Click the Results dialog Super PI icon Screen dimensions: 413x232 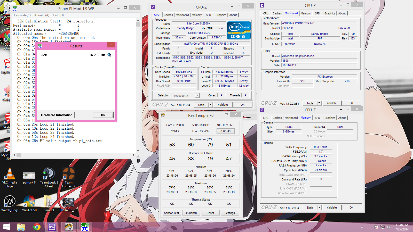click(39, 46)
